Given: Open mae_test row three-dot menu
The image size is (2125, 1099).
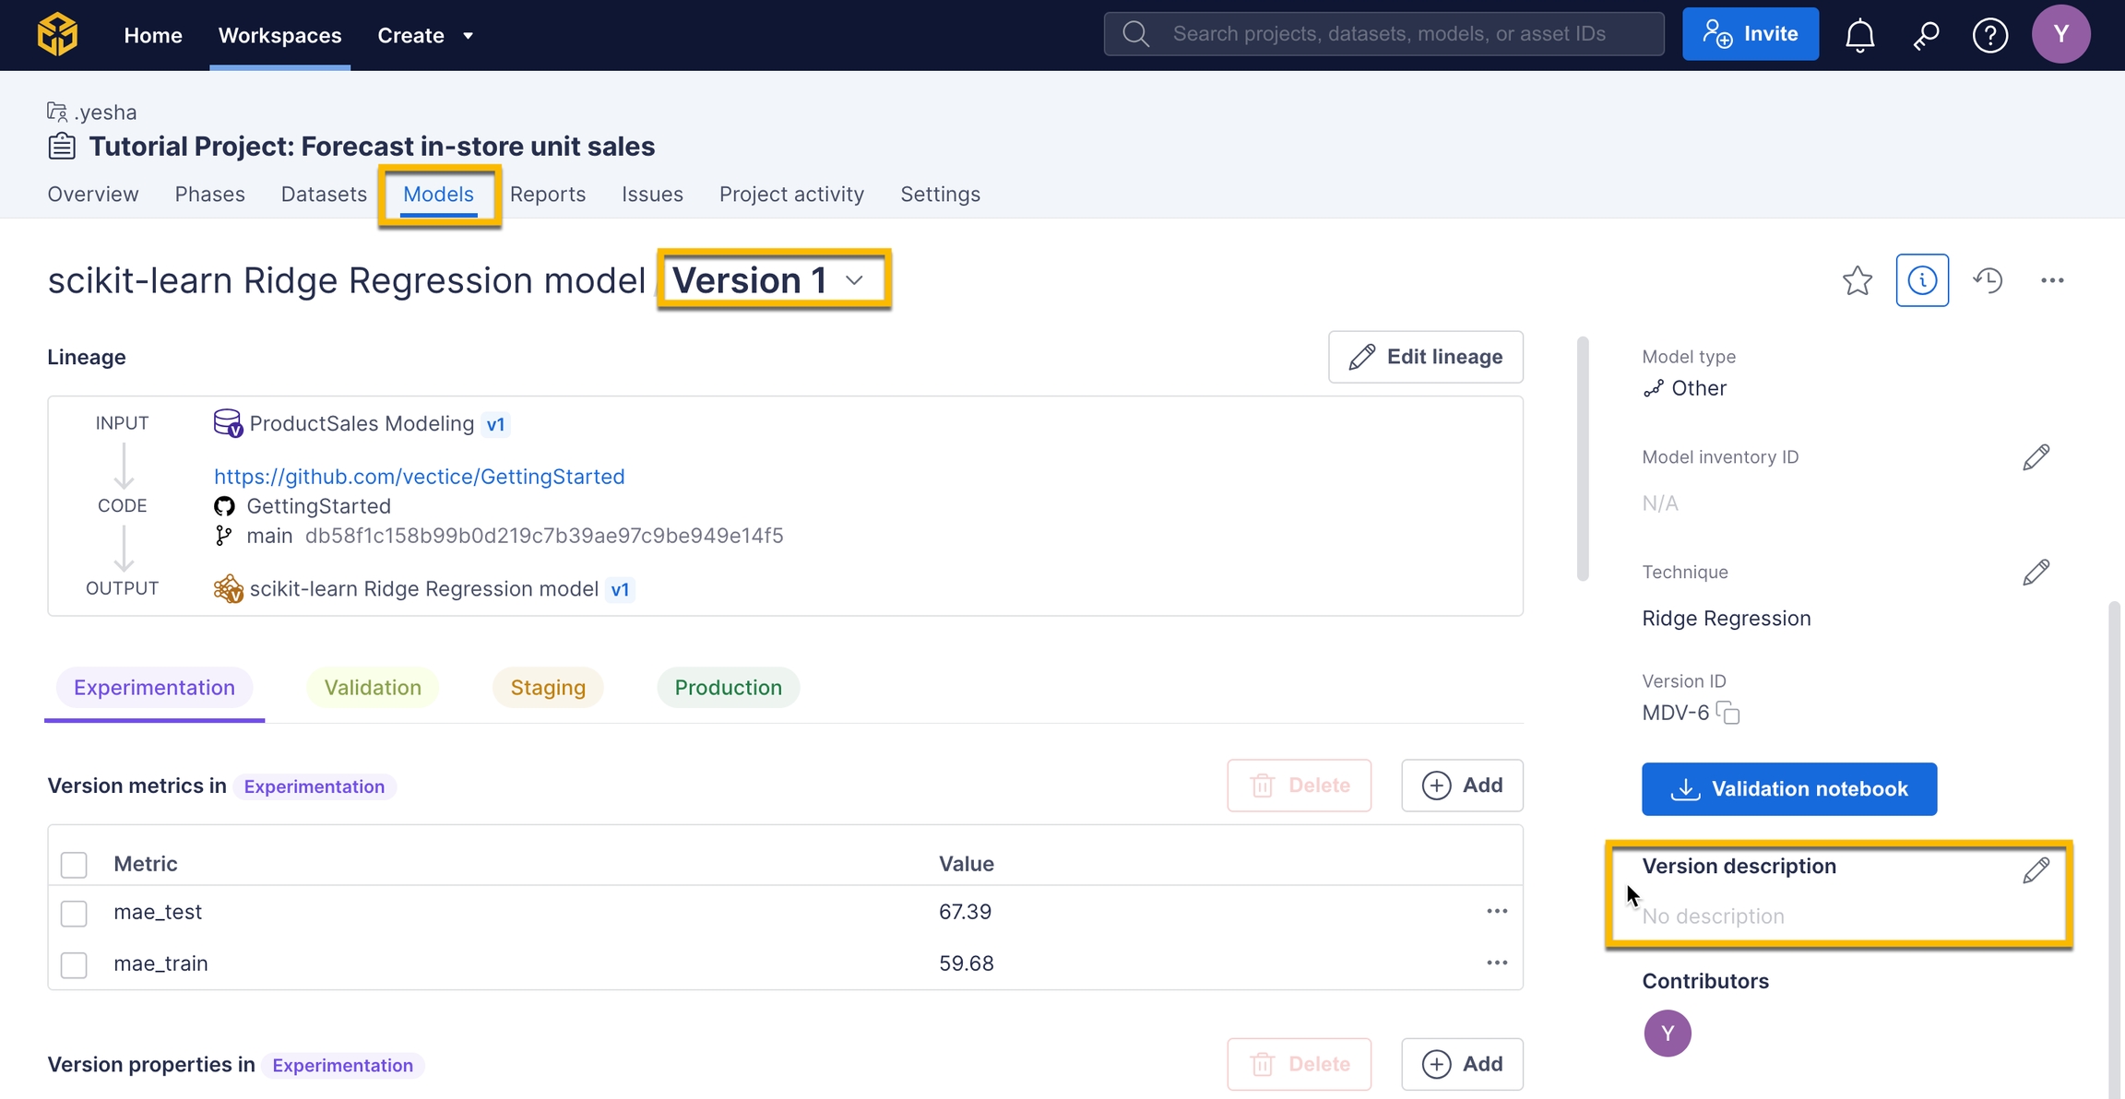Looking at the screenshot, I should [1496, 912].
